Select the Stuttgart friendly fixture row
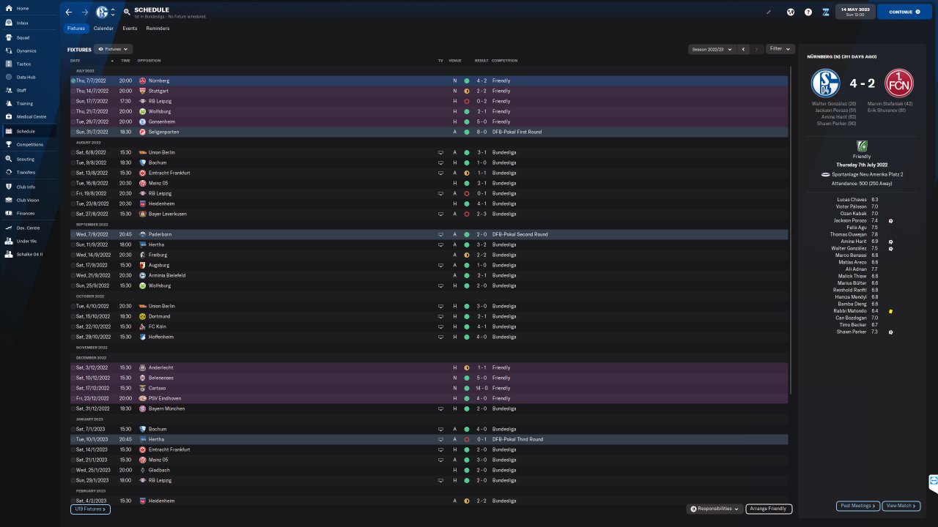 (429, 91)
